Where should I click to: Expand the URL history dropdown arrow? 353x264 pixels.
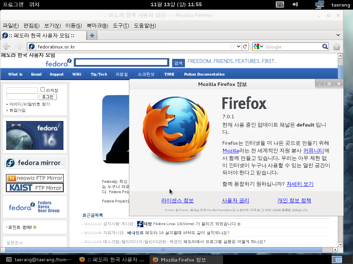(239, 46)
